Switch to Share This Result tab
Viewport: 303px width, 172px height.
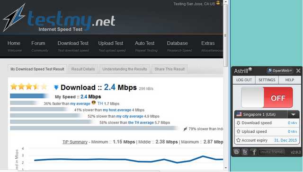click(x=169, y=69)
